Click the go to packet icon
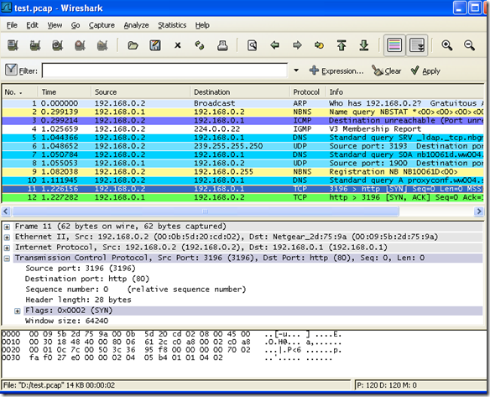The image size is (490, 397). coord(319,45)
